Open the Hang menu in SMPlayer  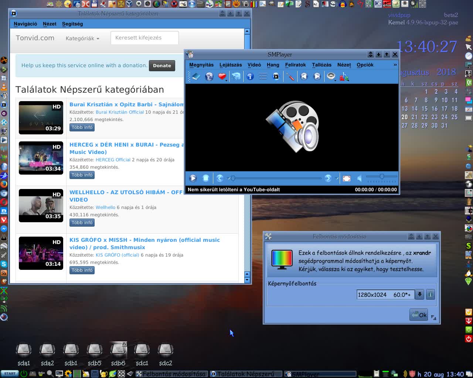click(x=273, y=65)
